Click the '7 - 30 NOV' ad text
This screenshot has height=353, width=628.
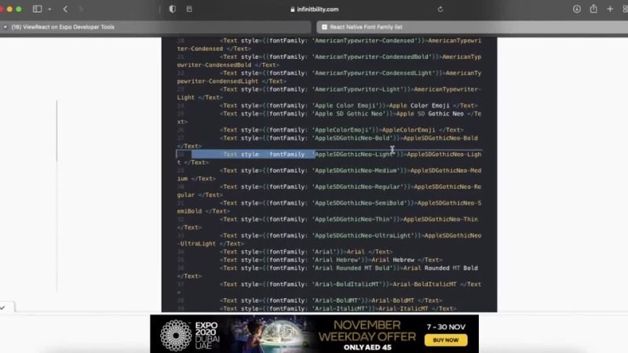tap(446, 327)
